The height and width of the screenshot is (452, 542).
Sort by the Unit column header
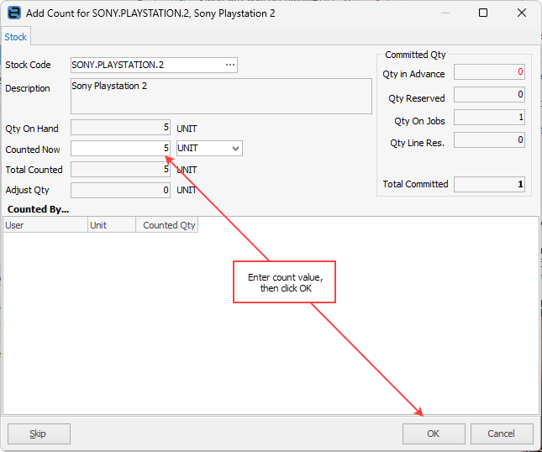[112, 225]
